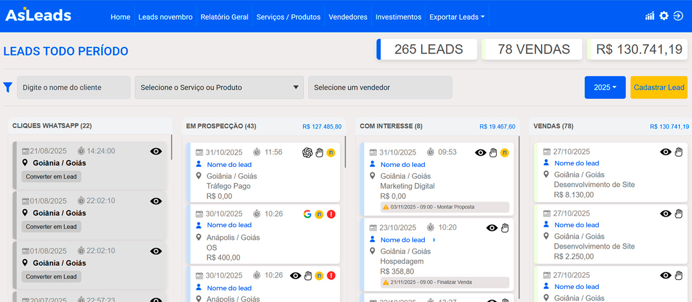Toggle eye icon on Marketing Digital lead card
This screenshot has width=692, height=302.
tap(480, 152)
